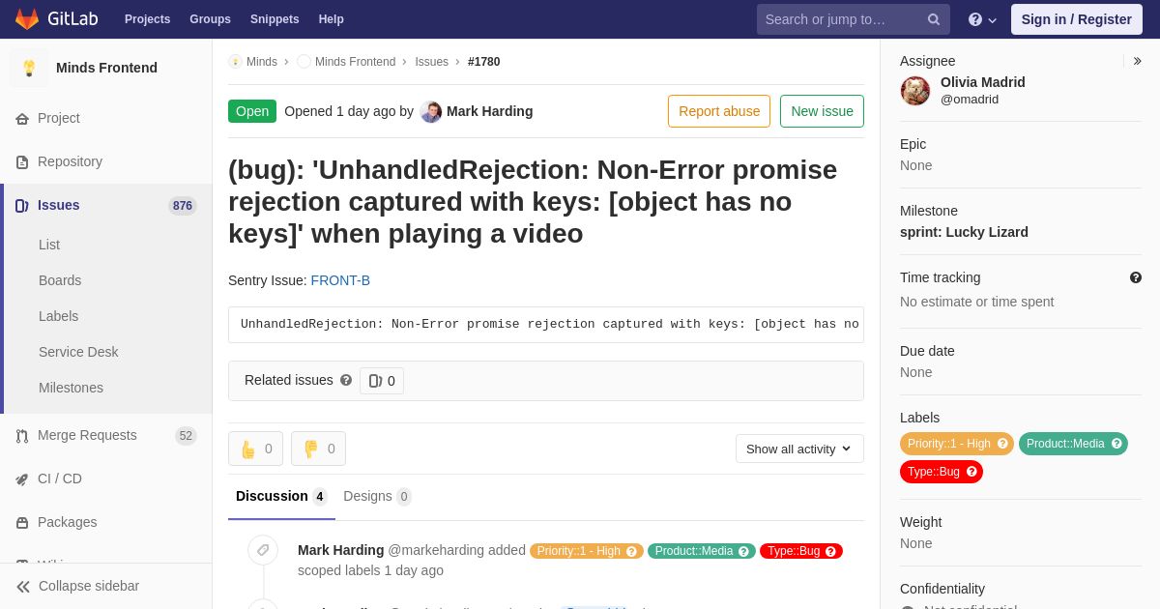Image resolution: width=1160 pixels, height=609 pixels.
Task: Click the search magnifier icon
Action: (x=933, y=19)
